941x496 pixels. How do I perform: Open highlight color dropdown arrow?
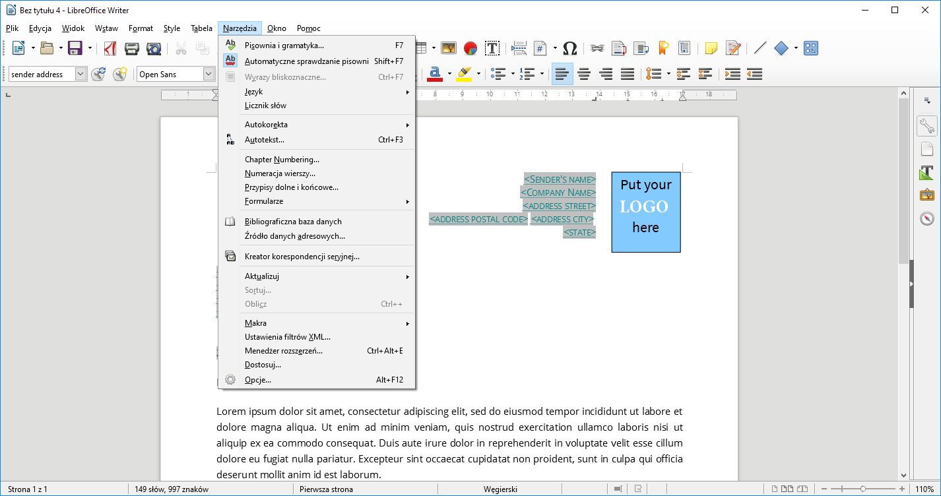pos(478,75)
